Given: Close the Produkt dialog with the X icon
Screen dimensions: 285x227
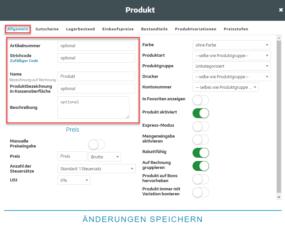Looking at the screenshot, I should coord(281,10).
